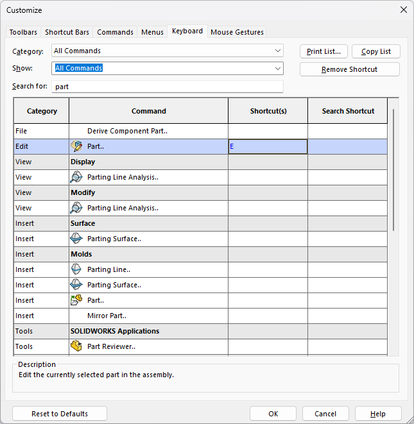Viewport: 414px width, 424px height.
Task: Click the search shortcut cell for Edit Part..
Action: [x=348, y=146]
